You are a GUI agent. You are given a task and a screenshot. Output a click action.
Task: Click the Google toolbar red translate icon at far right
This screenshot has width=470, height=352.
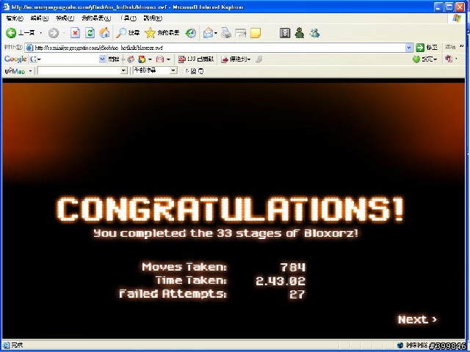pos(449,59)
